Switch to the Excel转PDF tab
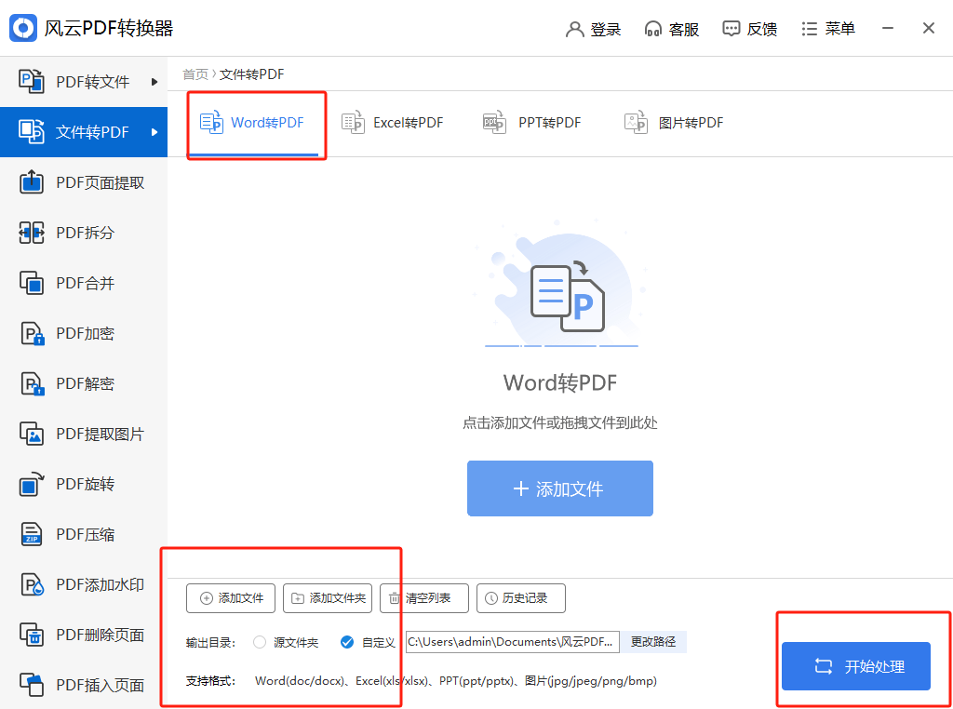This screenshot has width=953, height=709. (x=392, y=123)
